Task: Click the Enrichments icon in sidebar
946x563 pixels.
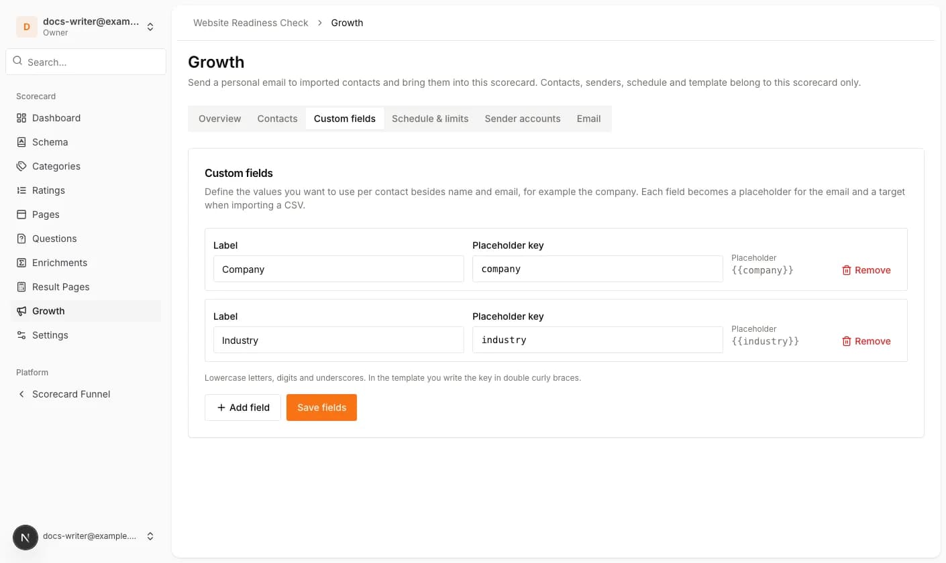Action: click(21, 263)
